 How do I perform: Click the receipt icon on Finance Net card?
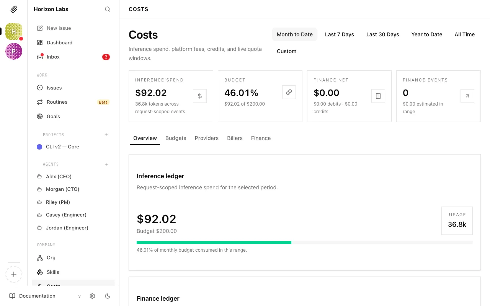tap(378, 96)
